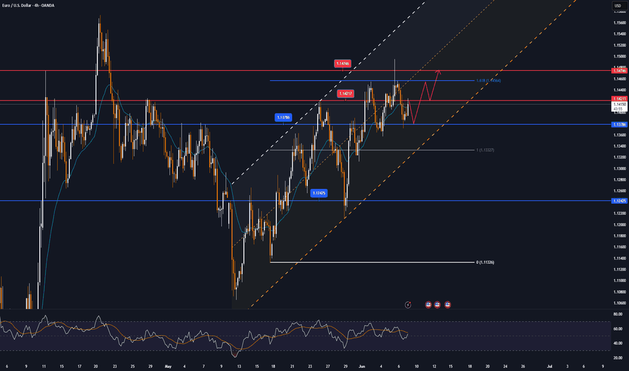The width and height of the screenshot is (629, 371).
Task: Click the blue 1.13786 callout box
Action: [x=283, y=117]
